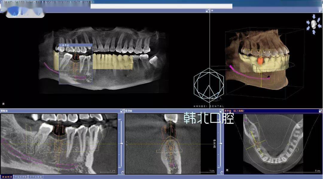The image size is (323, 179).
Task: Click the orange implant in 3D model
Action: tap(260, 61)
